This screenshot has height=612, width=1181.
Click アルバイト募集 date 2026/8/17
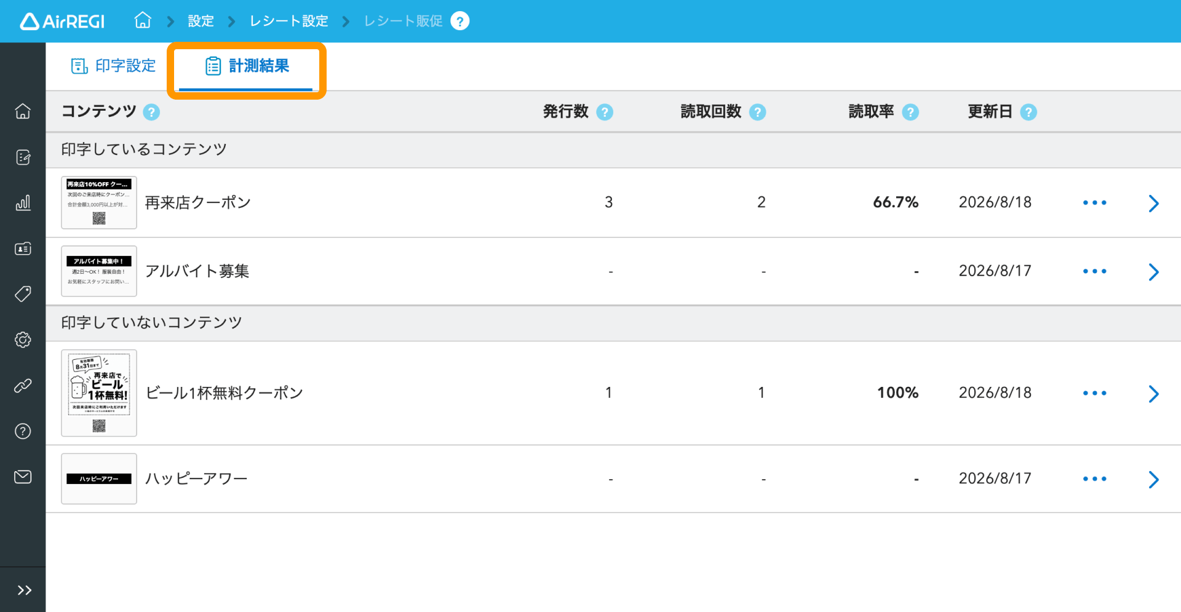point(995,271)
